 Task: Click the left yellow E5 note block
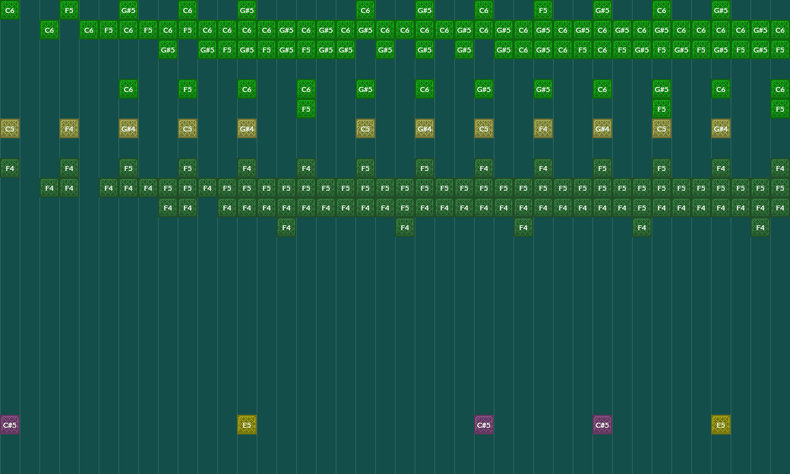click(247, 425)
